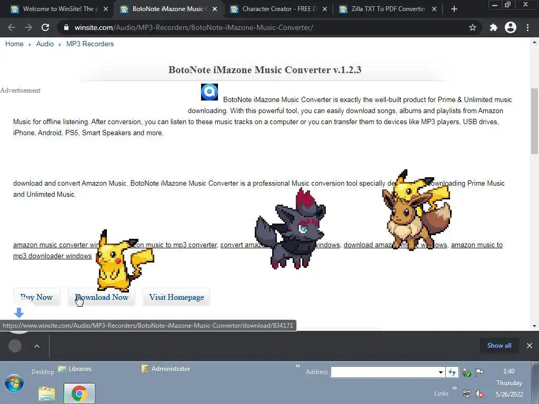Open the Chrome extensions puzzle icon
Image resolution: width=539 pixels, height=404 pixels.
tap(494, 27)
